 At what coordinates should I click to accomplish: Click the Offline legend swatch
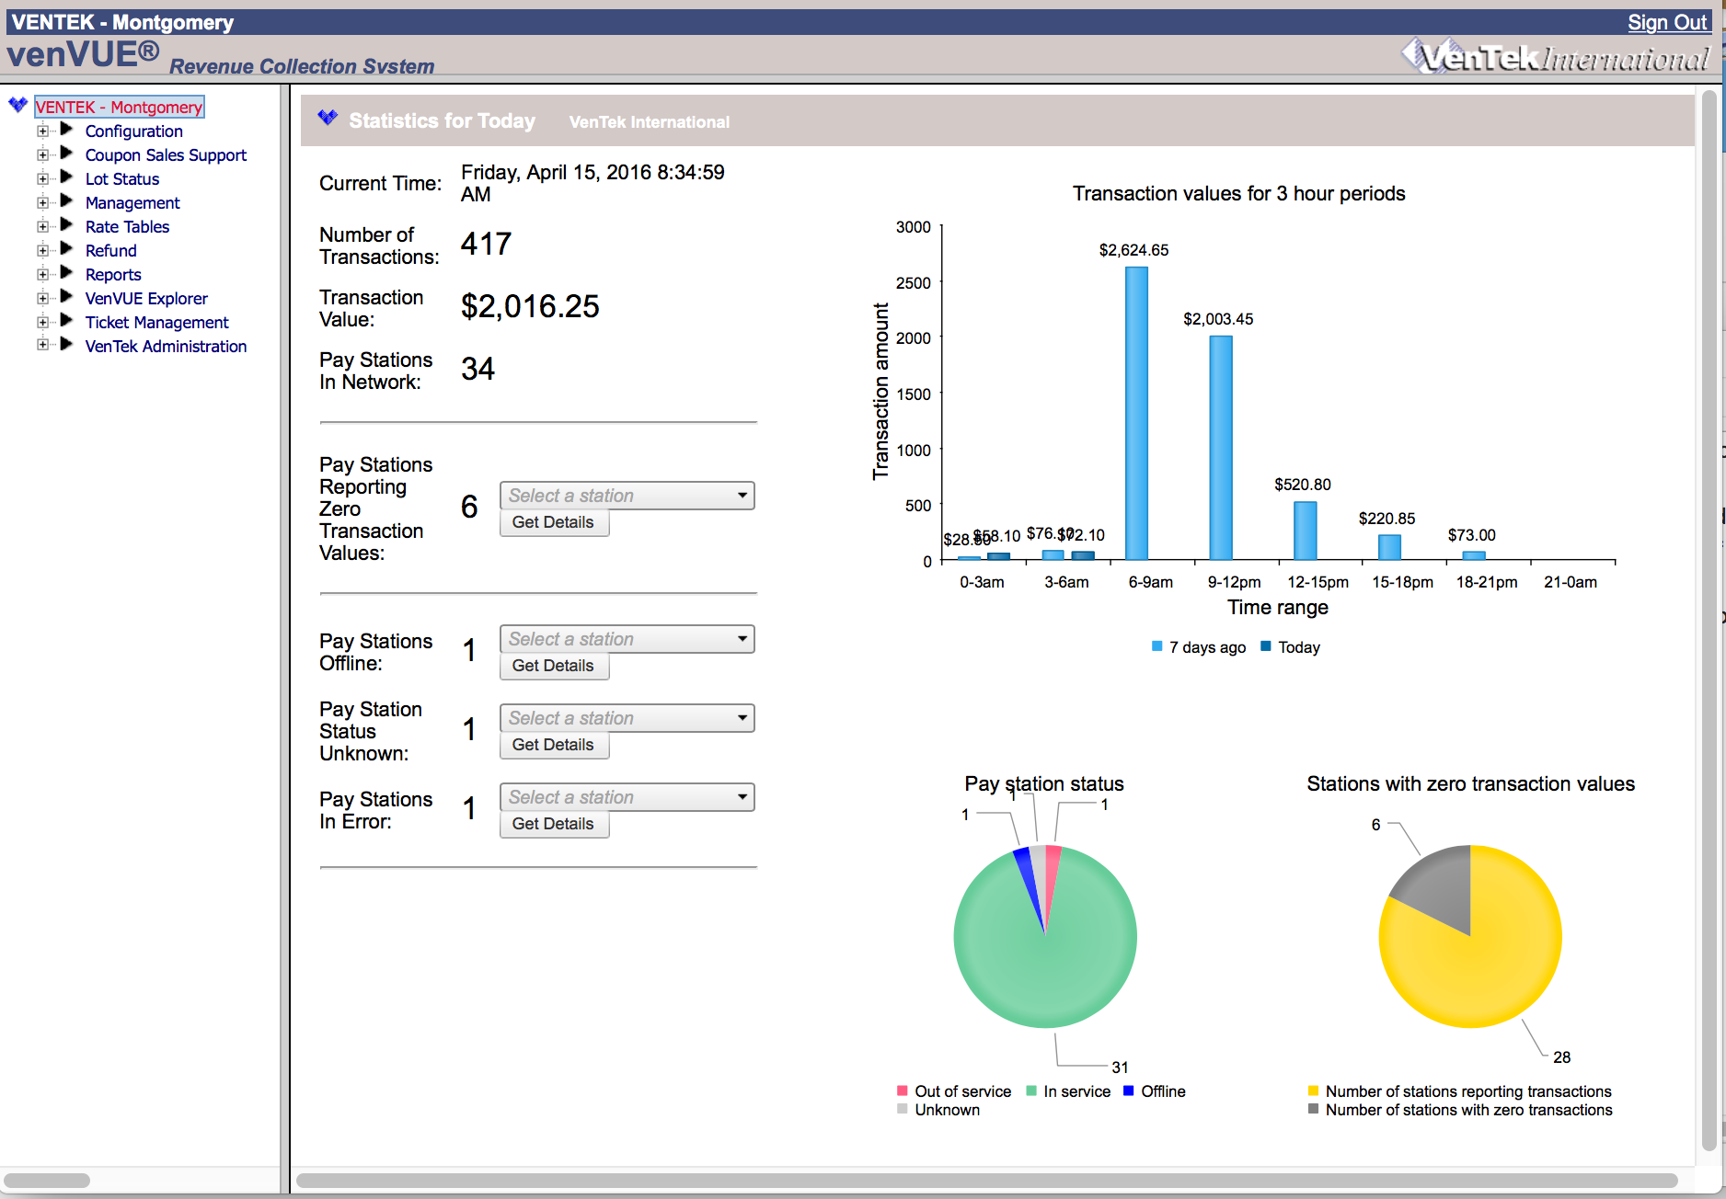1129,1091
